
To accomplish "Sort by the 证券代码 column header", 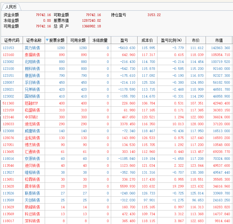I will [x=12, y=40].
